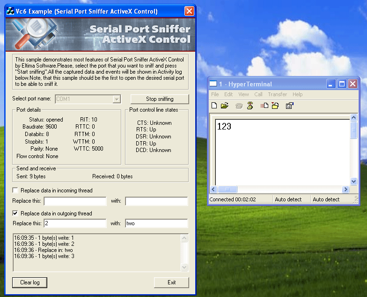
Task: Click HyperTerminal vertical scrollbar up arrow
Action: point(354,117)
